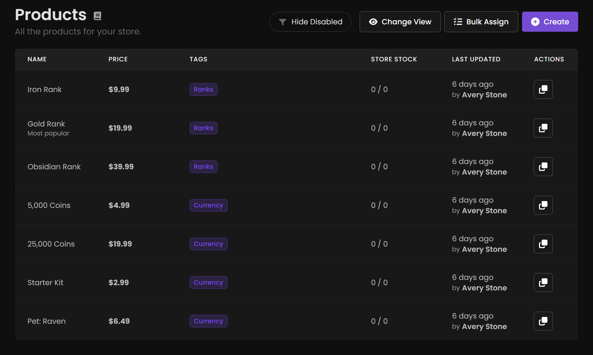593x355 pixels.
Task: Open the 25,000 Coins product name
Action: (x=51, y=244)
